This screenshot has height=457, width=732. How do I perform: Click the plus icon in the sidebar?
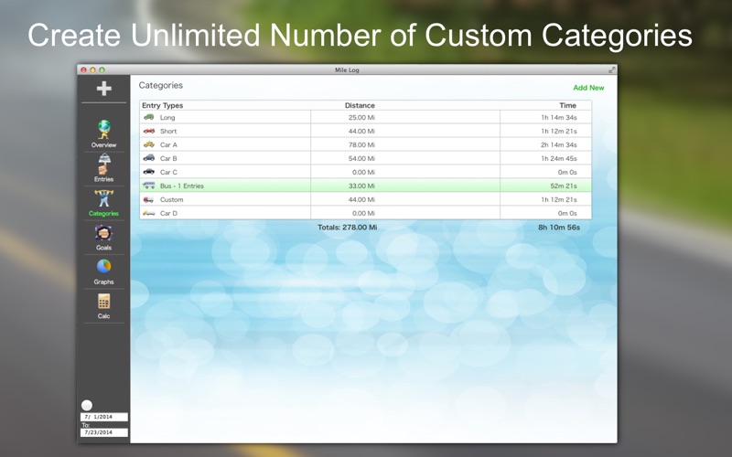pos(103,89)
